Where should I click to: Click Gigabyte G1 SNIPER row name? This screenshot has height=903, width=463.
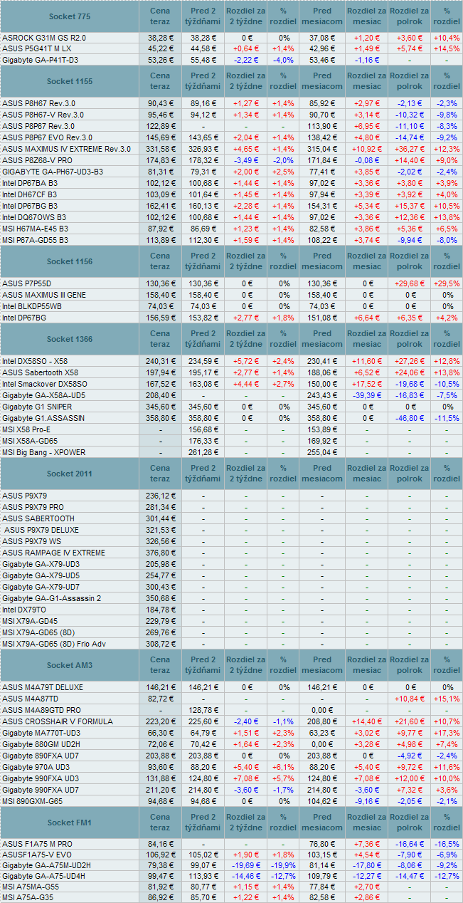[36, 407]
